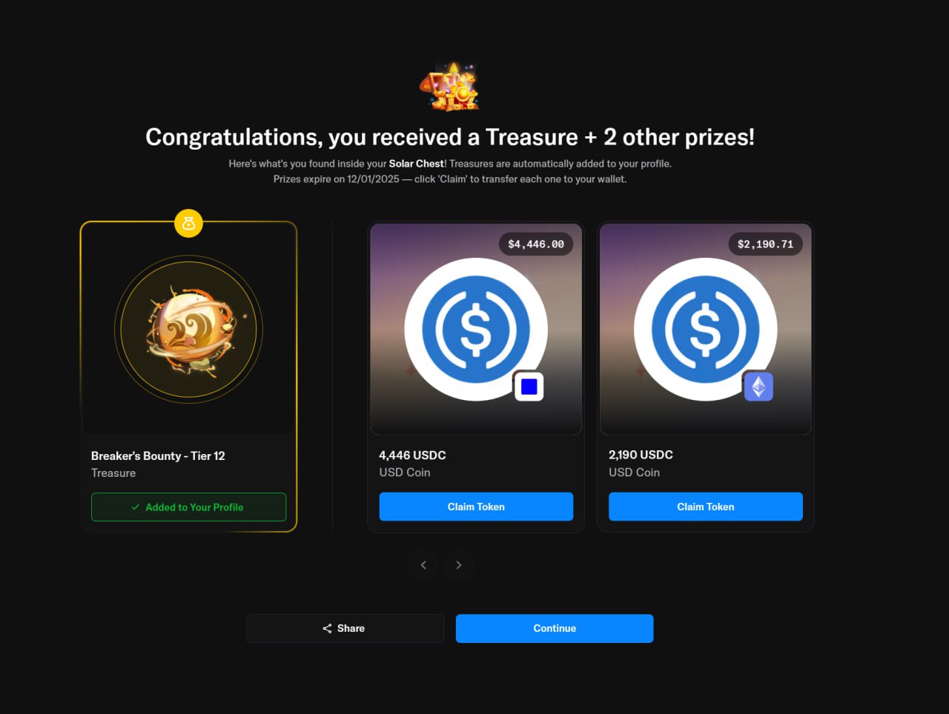Click the USDC coin logo on 4,446 card
Screen dimensions: 949x714
tap(475, 330)
